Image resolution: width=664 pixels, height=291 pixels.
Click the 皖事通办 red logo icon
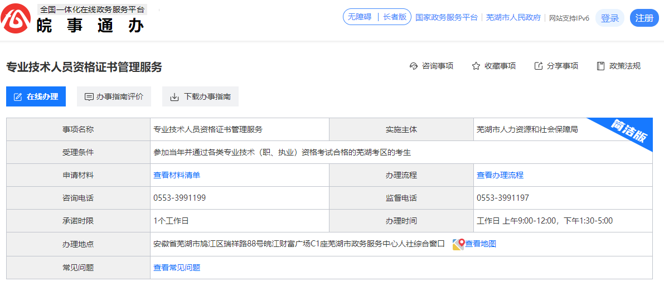point(17,20)
